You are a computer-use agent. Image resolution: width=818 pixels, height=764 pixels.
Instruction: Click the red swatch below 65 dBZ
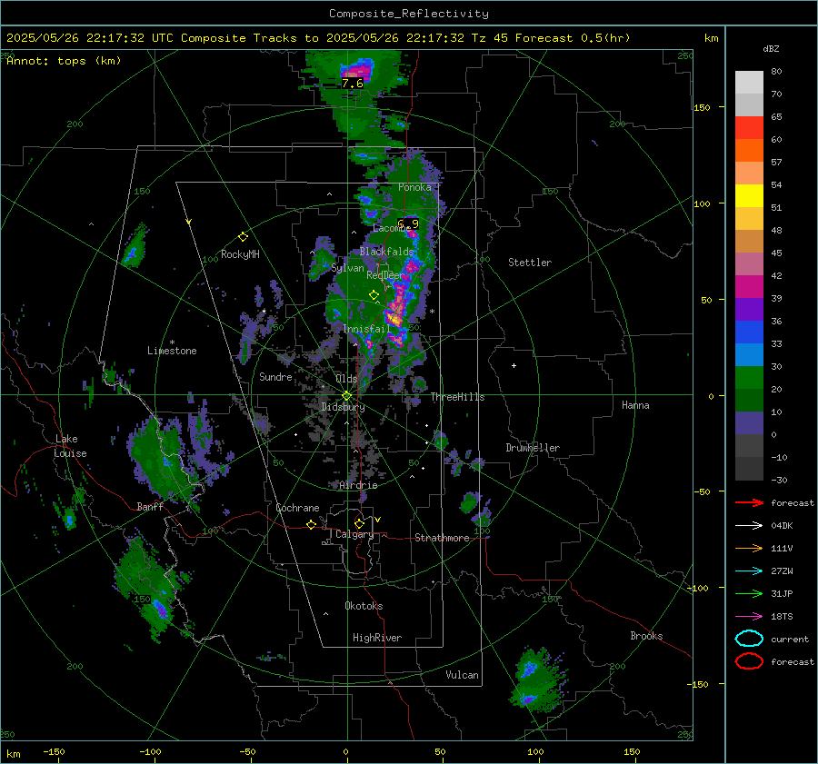(749, 127)
